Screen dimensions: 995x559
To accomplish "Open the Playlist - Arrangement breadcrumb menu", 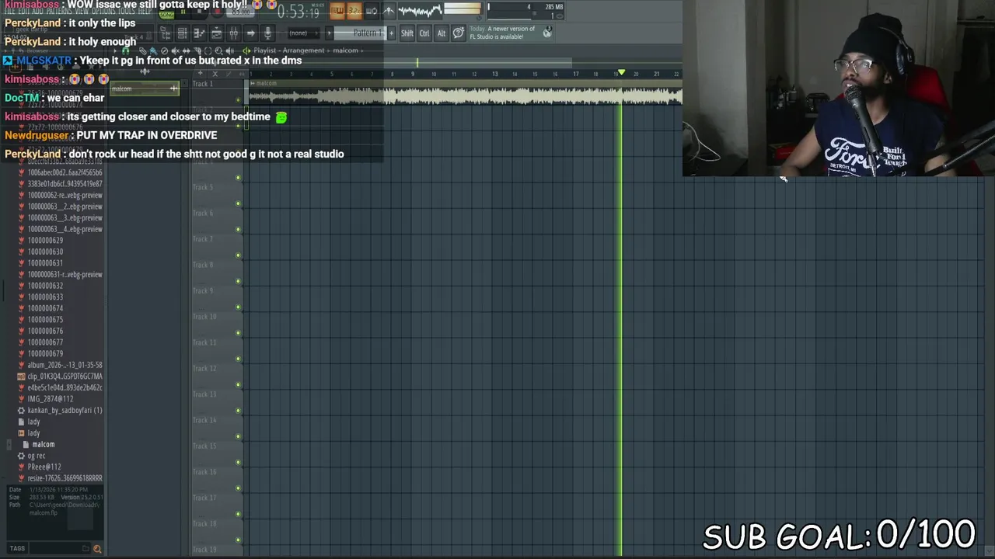I will click(x=288, y=50).
